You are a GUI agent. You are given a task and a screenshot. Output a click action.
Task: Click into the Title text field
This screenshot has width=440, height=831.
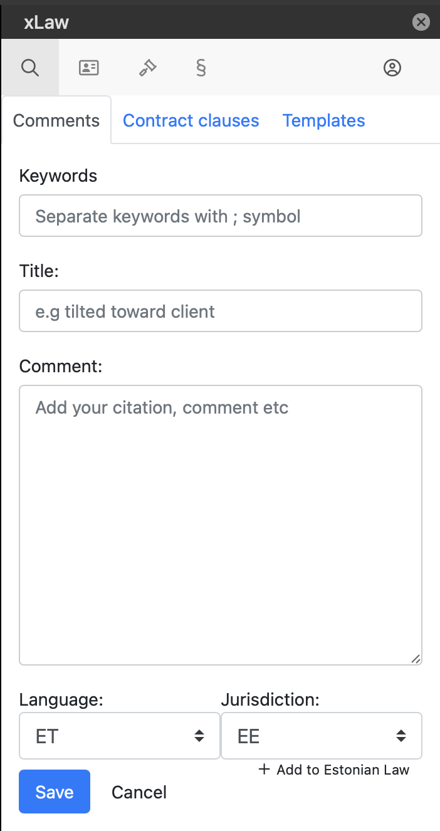tap(221, 311)
